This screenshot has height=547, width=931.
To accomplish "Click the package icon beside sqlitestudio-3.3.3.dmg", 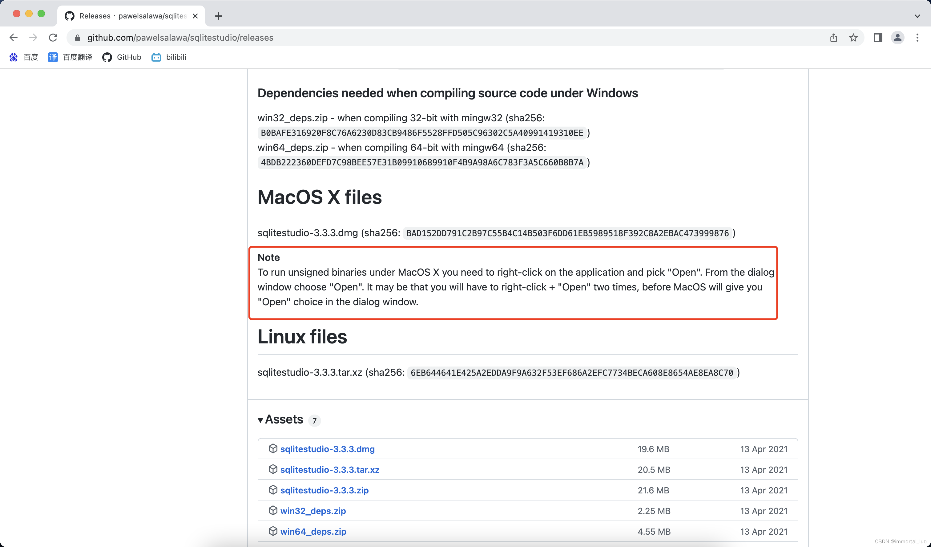I will click(x=273, y=449).
